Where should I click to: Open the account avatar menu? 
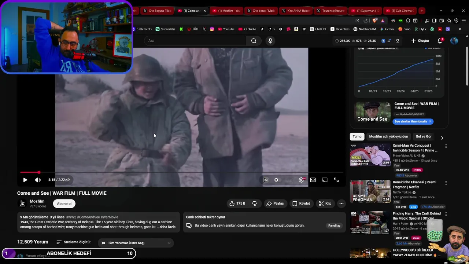(454, 41)
